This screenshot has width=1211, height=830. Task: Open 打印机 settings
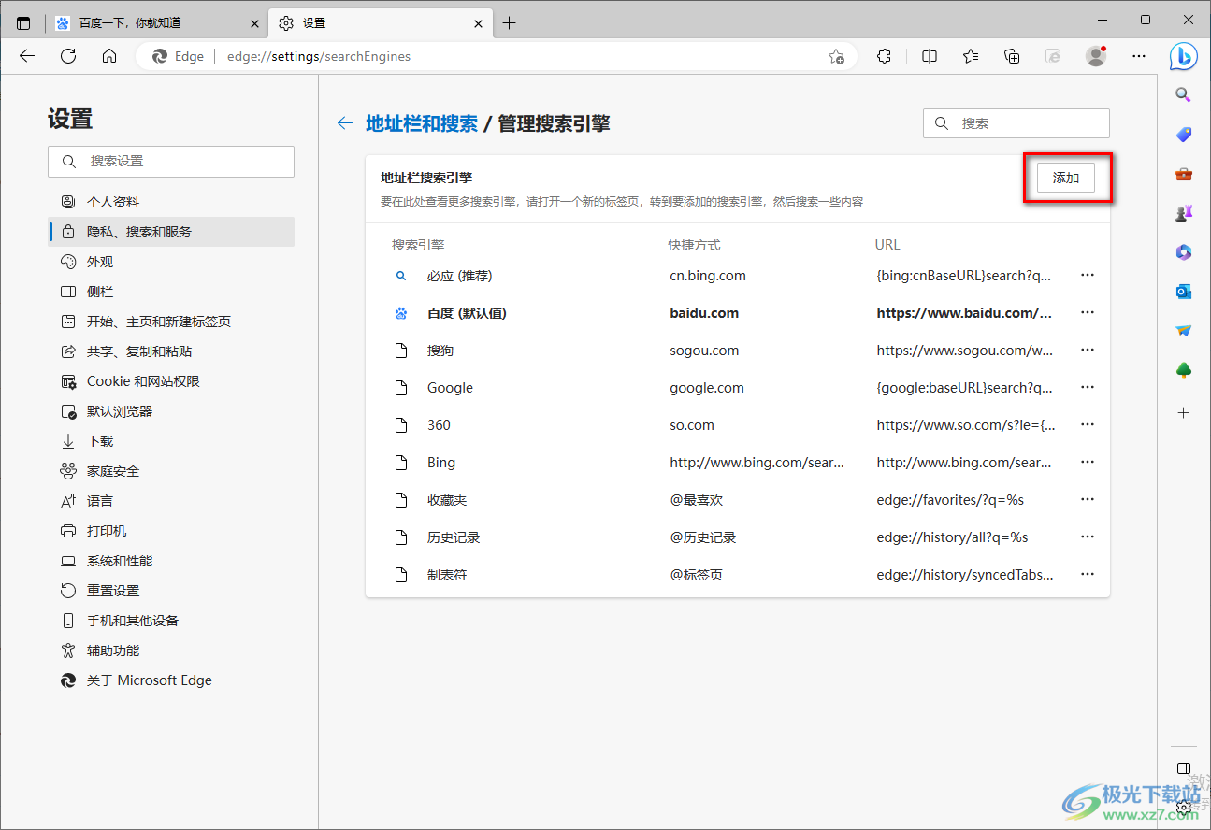[171, 531]
